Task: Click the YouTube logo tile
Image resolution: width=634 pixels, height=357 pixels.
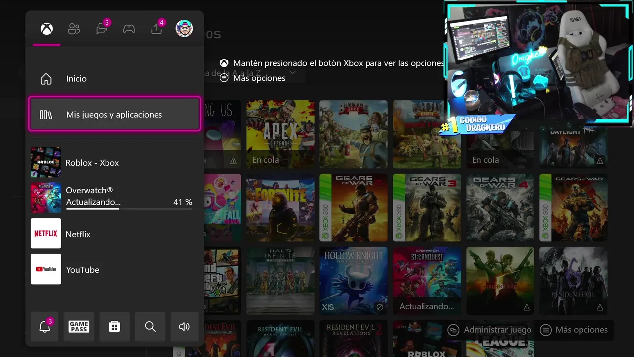Action: (x=46, y=269)
